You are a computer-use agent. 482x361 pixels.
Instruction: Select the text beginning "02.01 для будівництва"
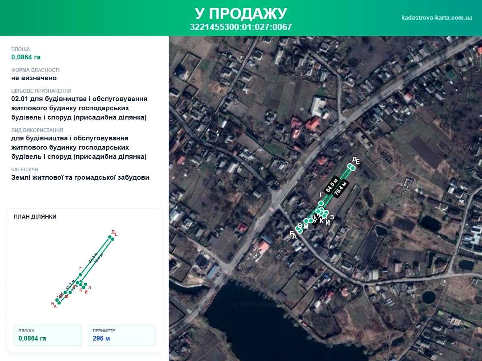click(80, 108)
